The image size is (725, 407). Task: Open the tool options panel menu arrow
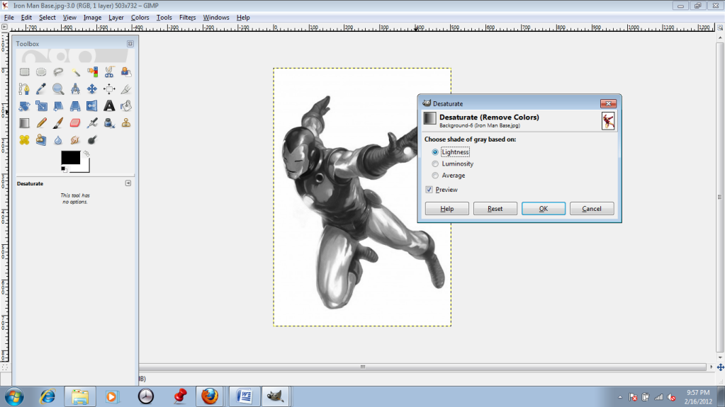pyautogui.click(x=128, y=183)
